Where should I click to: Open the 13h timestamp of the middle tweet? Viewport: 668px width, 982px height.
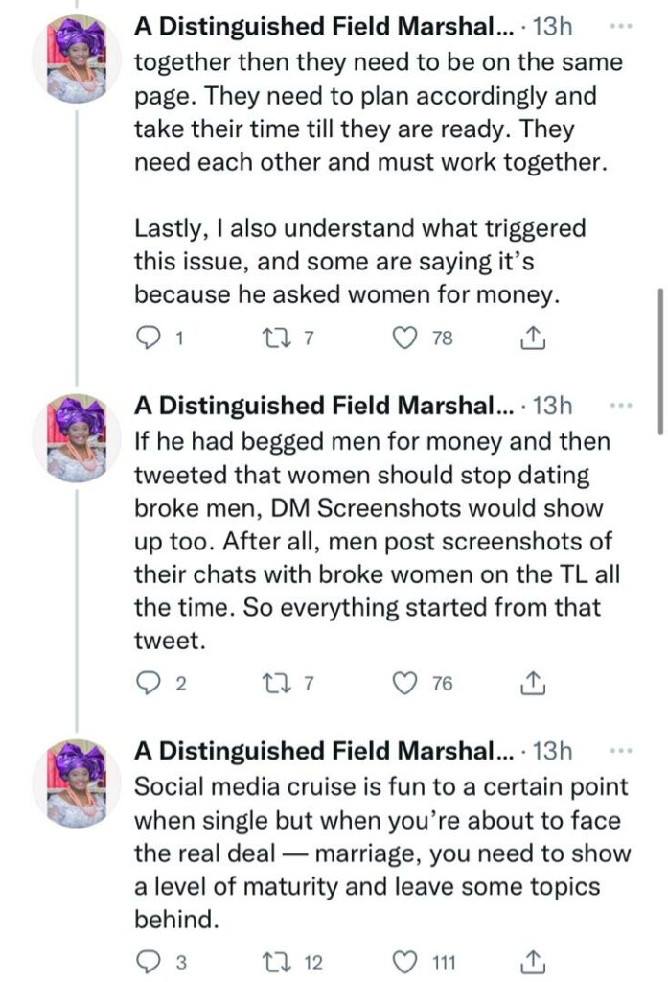[x=552, y=406]
